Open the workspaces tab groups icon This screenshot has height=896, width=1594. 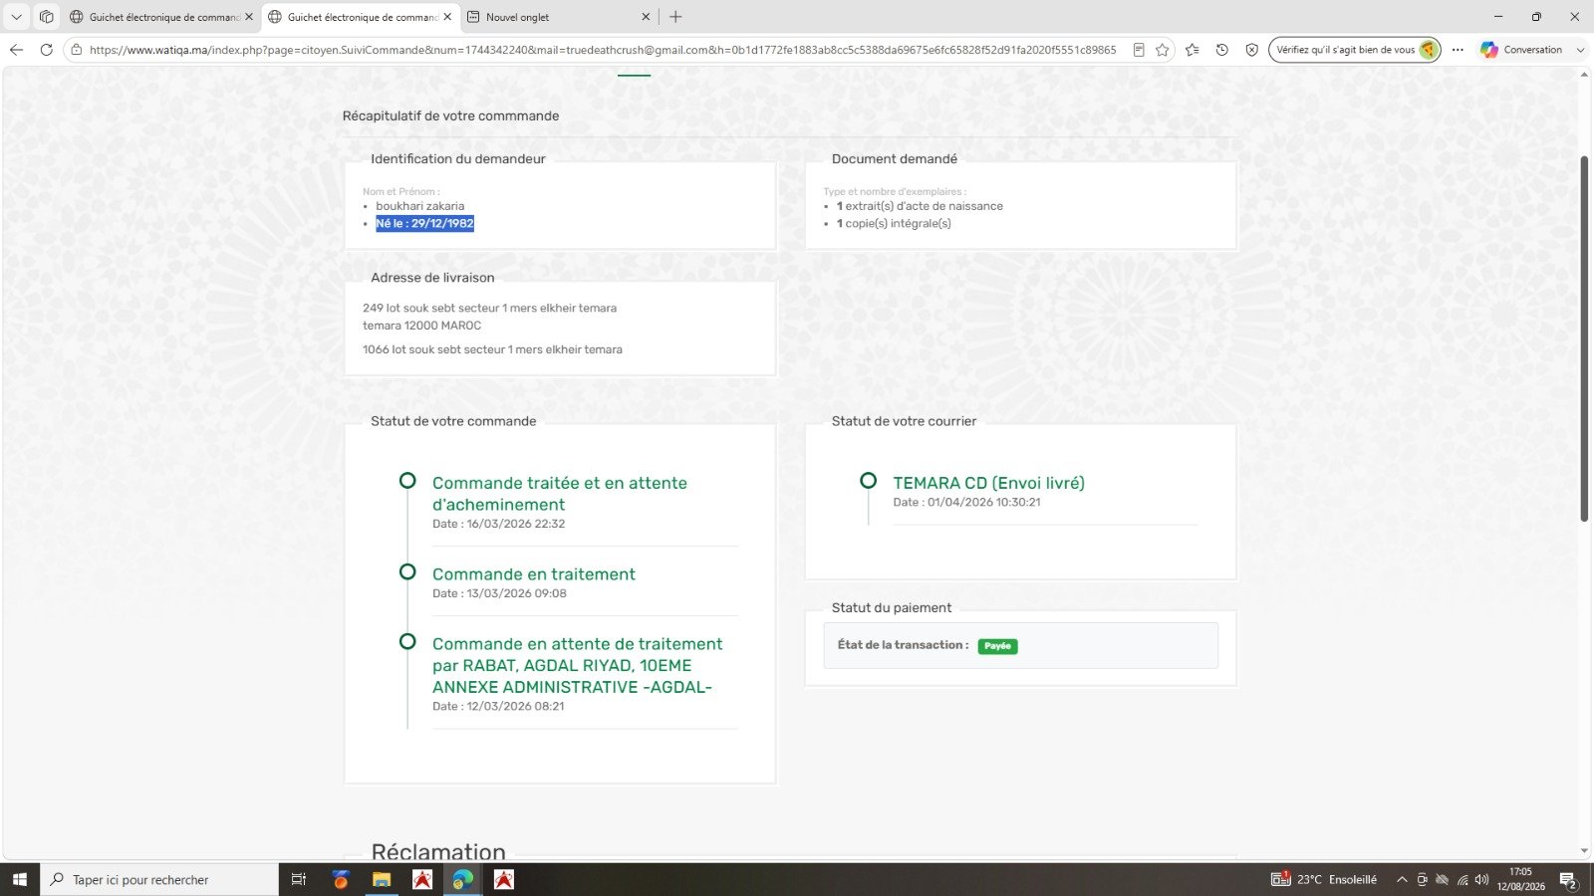click(x=46, y=17)
